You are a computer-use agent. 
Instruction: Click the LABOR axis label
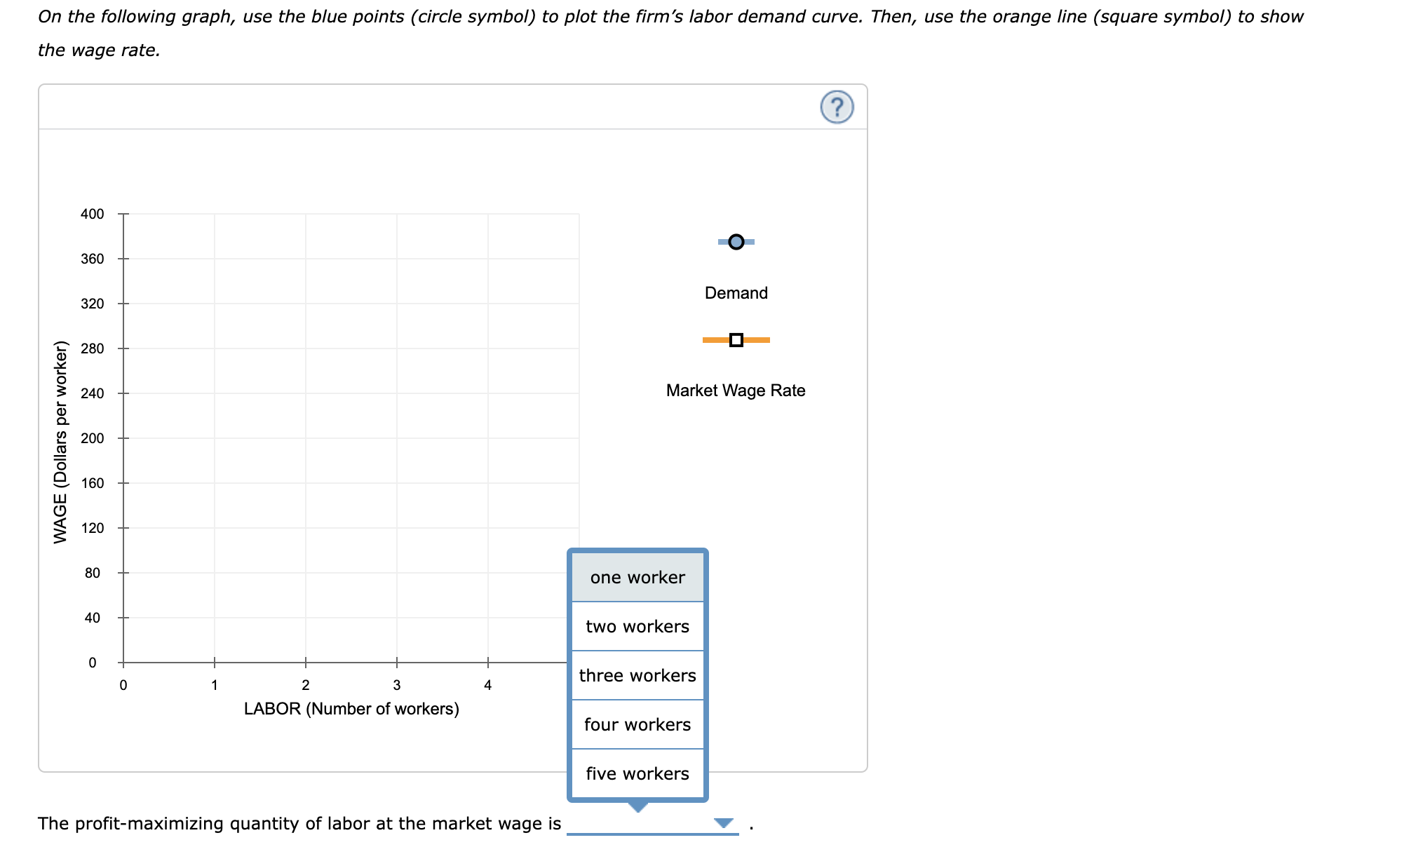(x=351, y=708)
